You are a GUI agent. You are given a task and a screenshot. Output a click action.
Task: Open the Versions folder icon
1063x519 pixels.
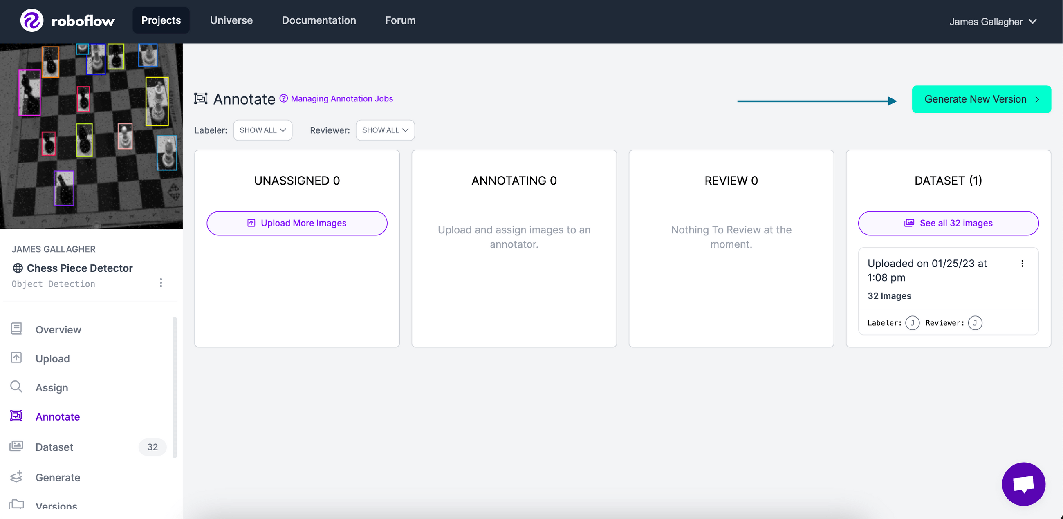[16, 505]
